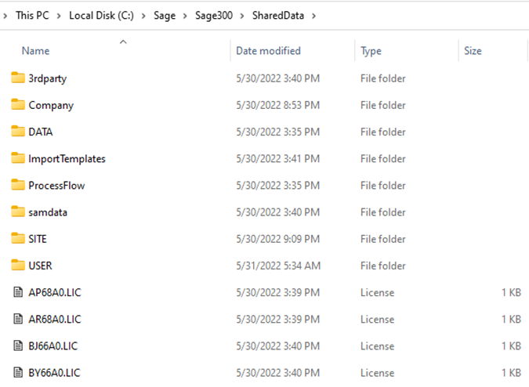Select the USER folder icon
The image size is (529, 387).
pos(19,266)
